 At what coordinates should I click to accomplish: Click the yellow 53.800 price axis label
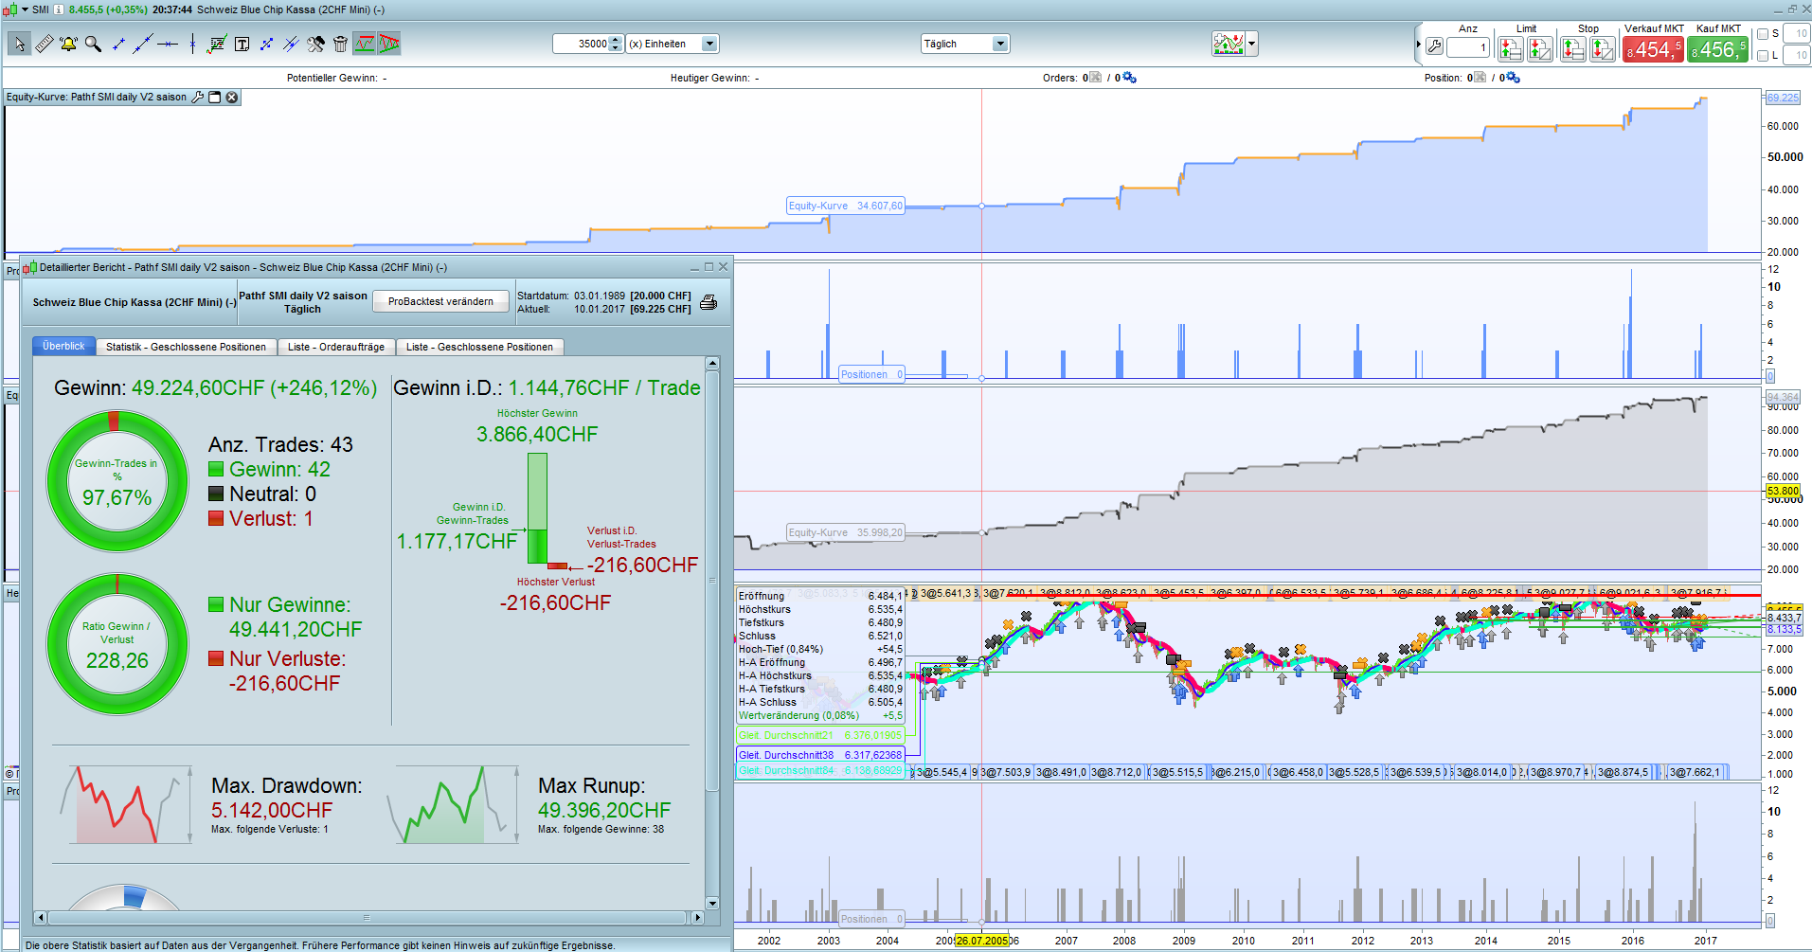click(1783, 491)
